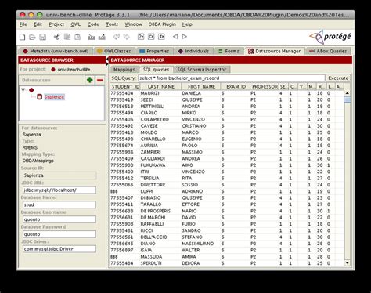This screenshot has height=293, width=371.
Task: Click the forward navigation triangle icon
Action: (x=185, y=37)
